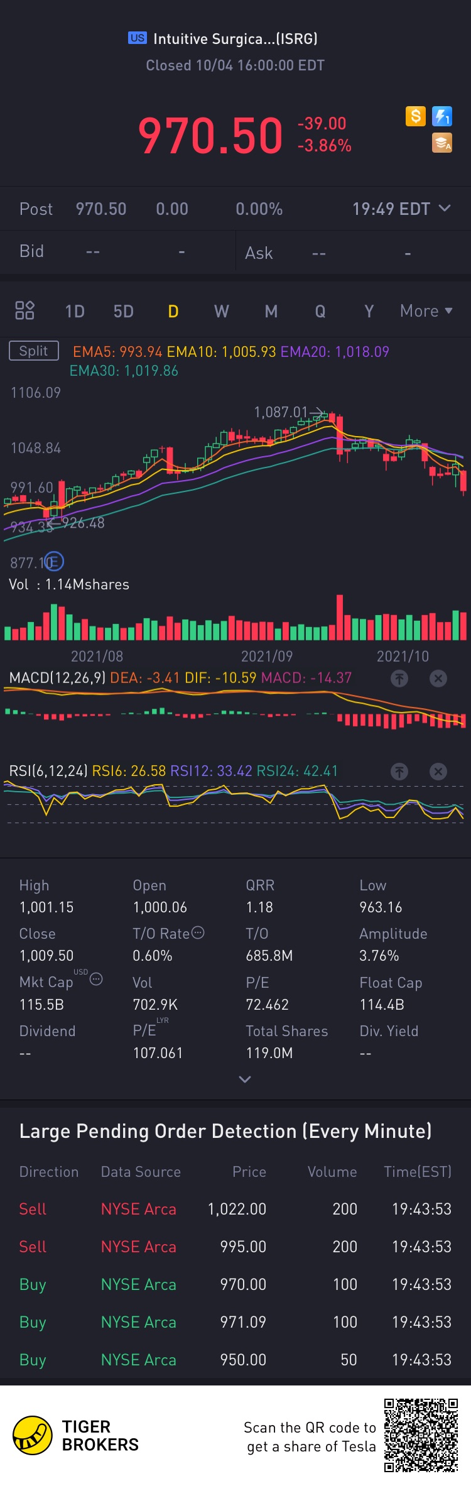Tap the EMA10 1,005.93 legend value
The height and width of the screenshot is (1486, 471).
pos(221,352)
